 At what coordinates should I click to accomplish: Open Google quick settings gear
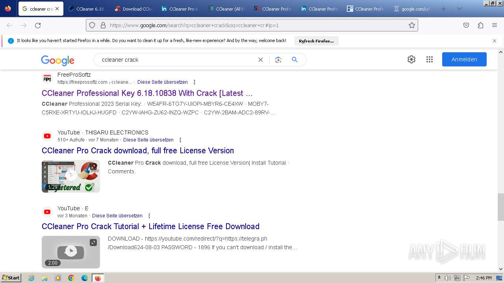click(411, 59)
